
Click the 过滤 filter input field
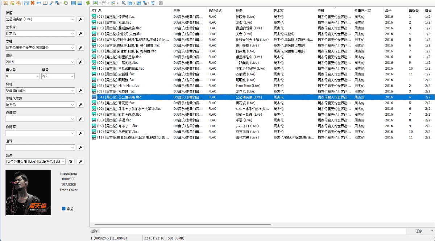252,231
